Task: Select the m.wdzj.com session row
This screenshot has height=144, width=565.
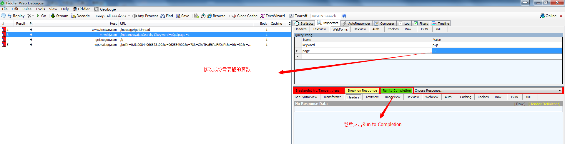Action: coord(145,35)
